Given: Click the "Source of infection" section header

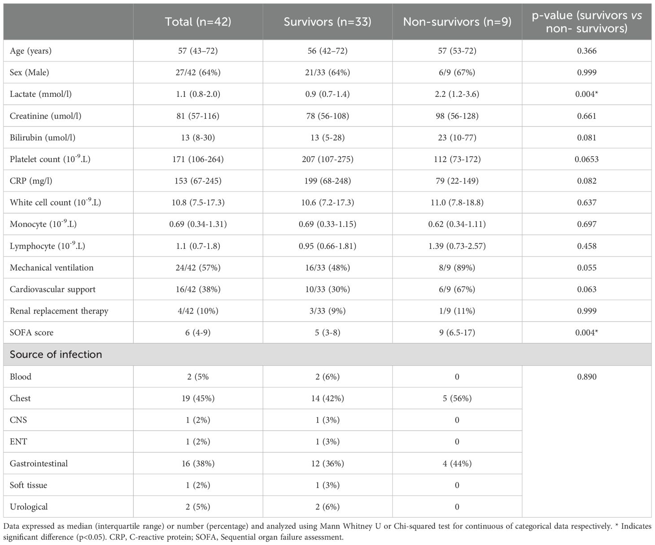Looking at the screenshot, I should [56, 354].
